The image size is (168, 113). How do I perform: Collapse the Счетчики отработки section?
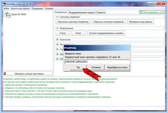[x=57, y=17]
